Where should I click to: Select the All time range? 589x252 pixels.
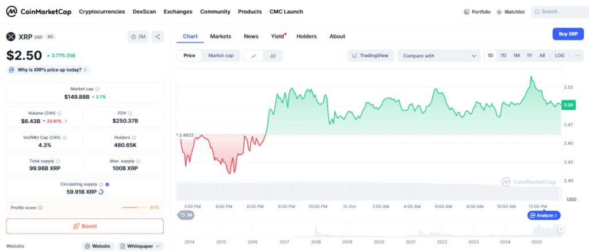pyautogui.click(x=542, y=56)
